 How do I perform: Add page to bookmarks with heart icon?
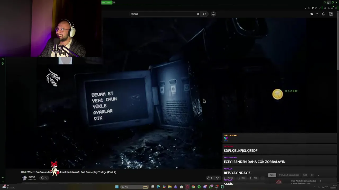(320, 8)
